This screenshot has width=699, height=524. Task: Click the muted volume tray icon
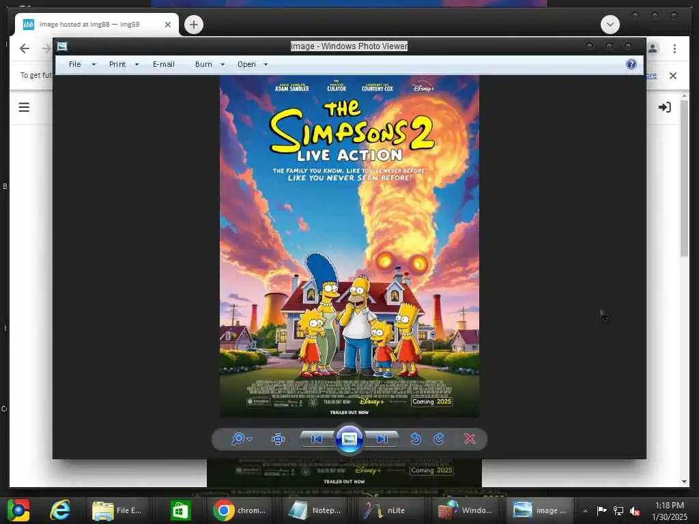pos(636,511)
